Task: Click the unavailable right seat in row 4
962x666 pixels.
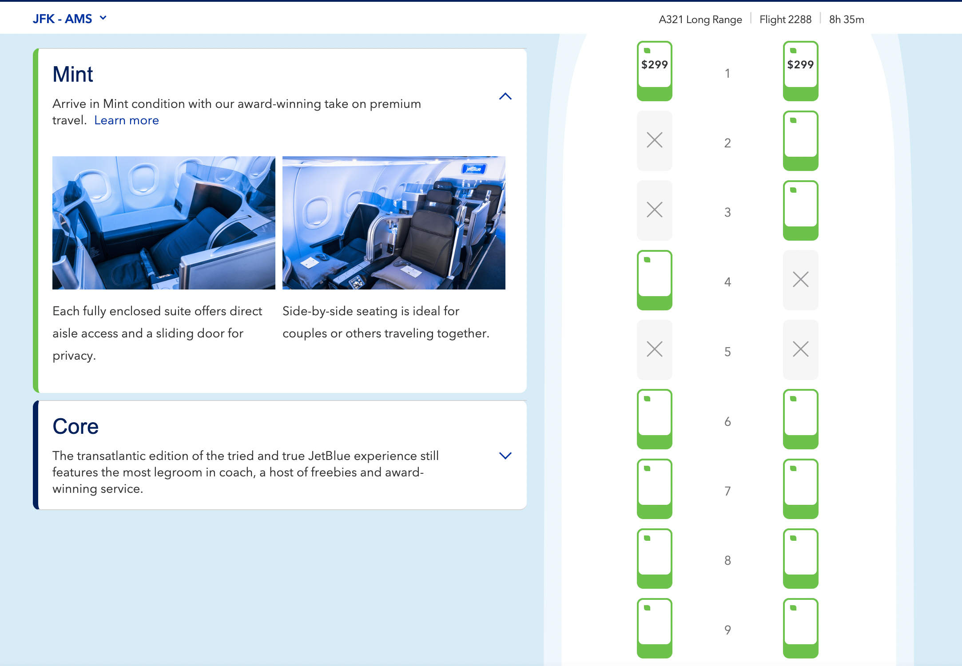Action: [800, 280]
